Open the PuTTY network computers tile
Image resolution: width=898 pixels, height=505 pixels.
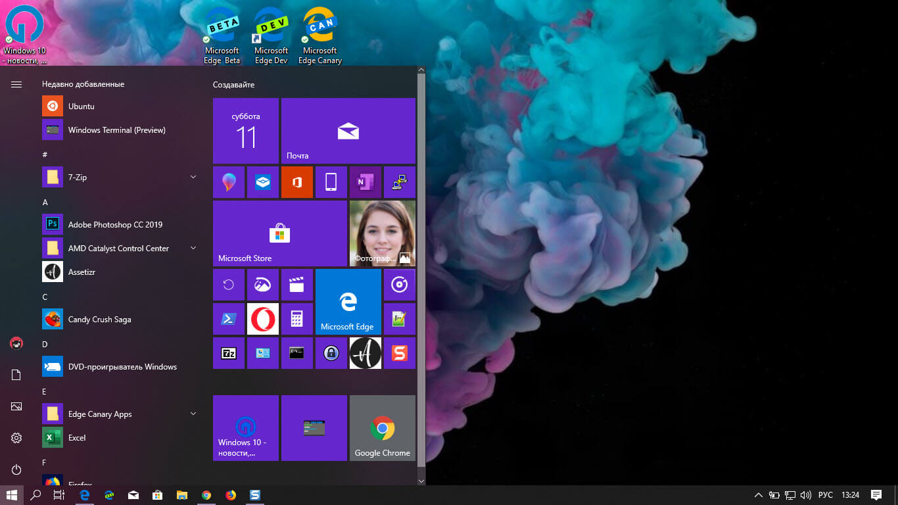(x=400, y=182)
